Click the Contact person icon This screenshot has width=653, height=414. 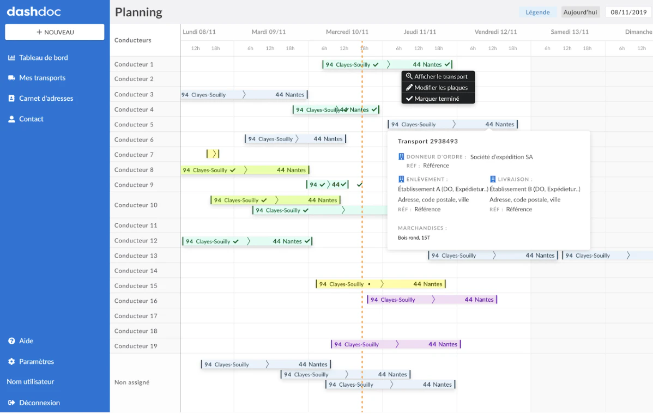(11, 119)
